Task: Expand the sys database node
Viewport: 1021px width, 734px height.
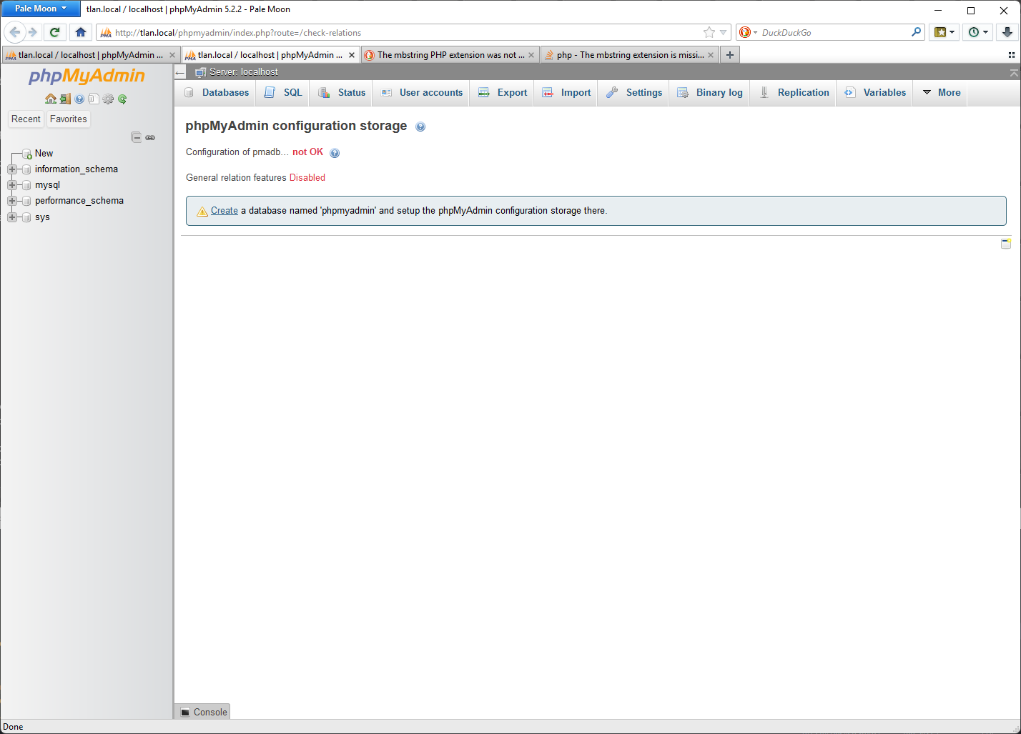Action: (12, 217)
